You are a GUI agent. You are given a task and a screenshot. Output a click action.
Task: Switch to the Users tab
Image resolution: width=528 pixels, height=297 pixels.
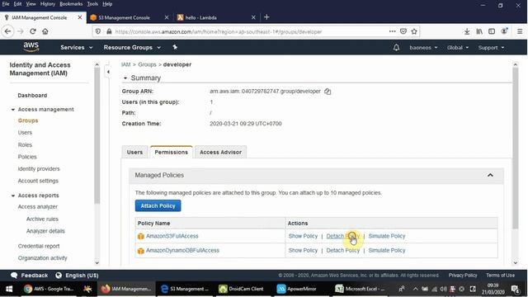point(134,152)
